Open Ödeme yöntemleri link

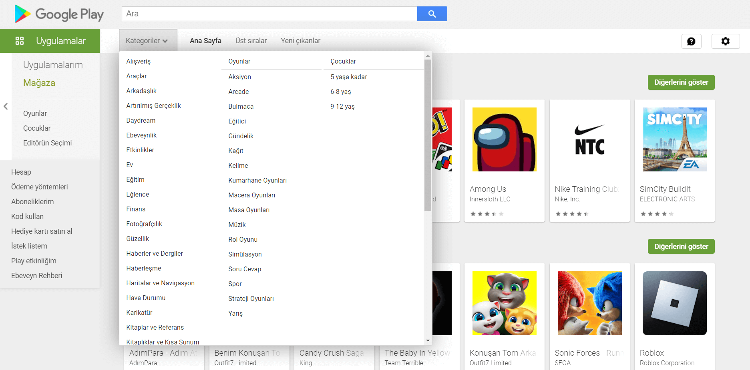[x=39, y=187]
